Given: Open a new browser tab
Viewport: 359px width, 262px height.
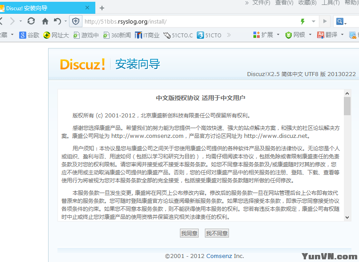Looking at the screenshot, I should coord(102,8).
